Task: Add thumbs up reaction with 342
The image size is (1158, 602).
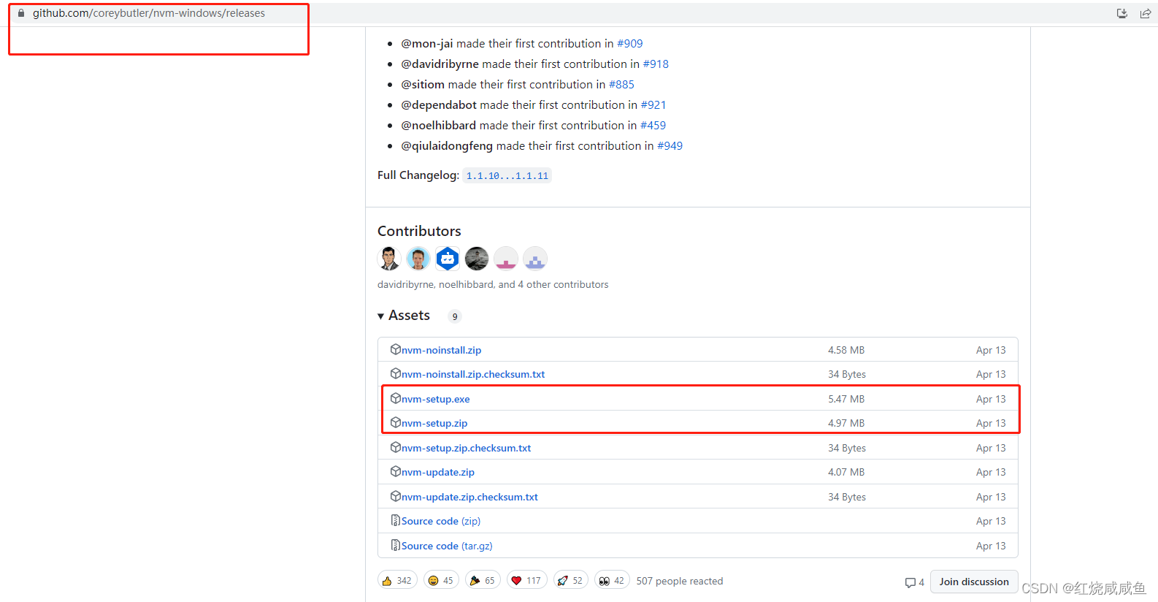Action: coord(397,581)
